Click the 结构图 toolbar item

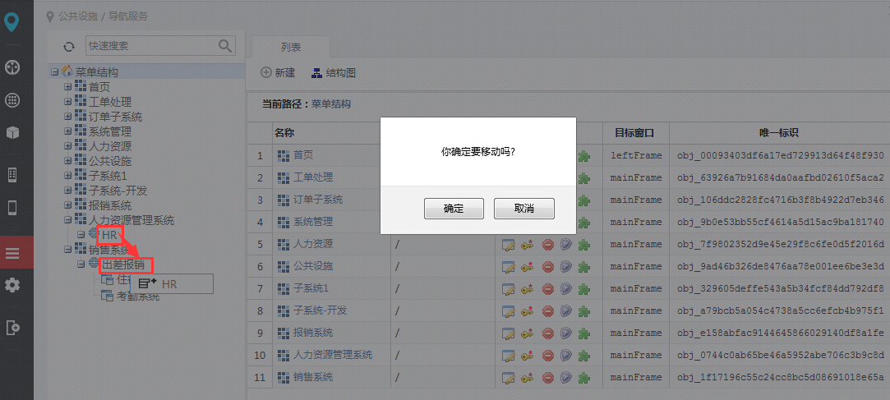tap(334, 73)
